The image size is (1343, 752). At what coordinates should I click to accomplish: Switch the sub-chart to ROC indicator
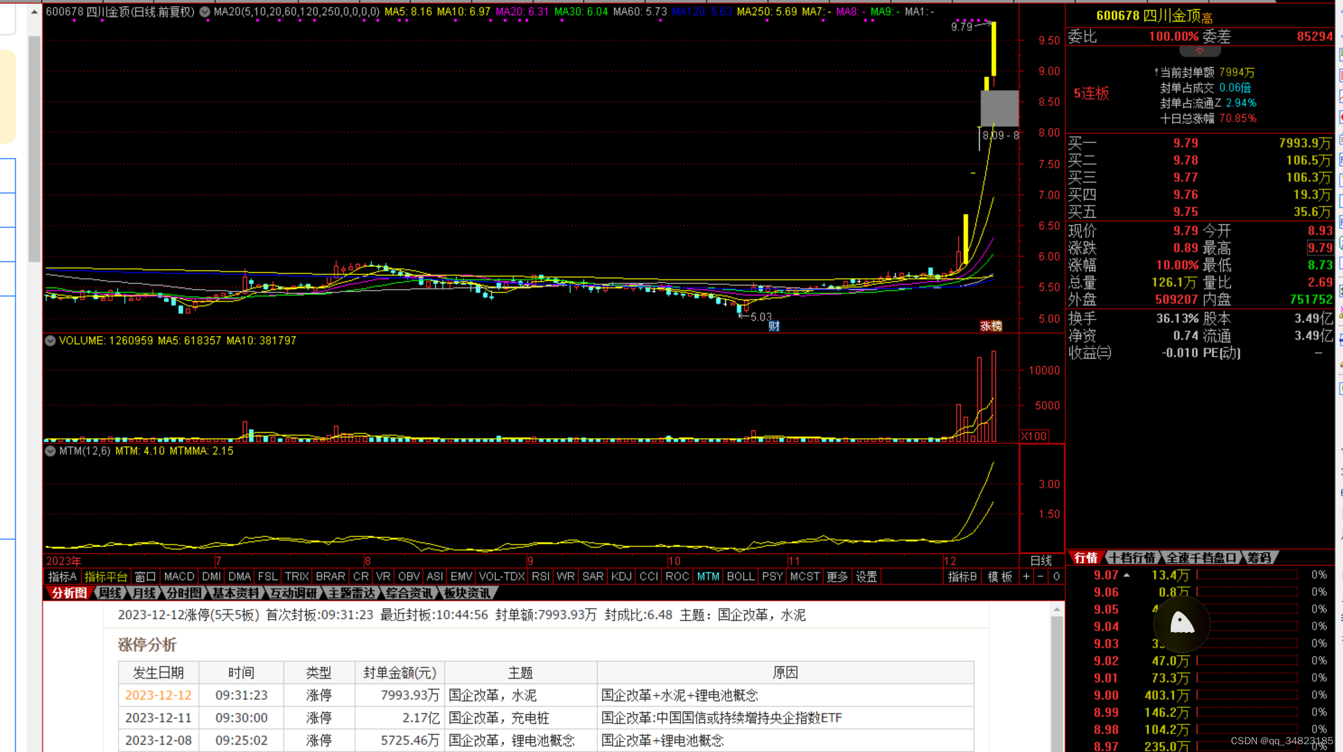677,577
